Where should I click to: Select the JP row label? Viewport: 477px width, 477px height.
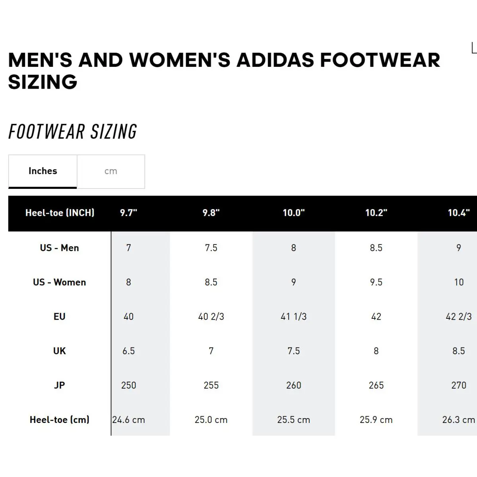(60, 385)
